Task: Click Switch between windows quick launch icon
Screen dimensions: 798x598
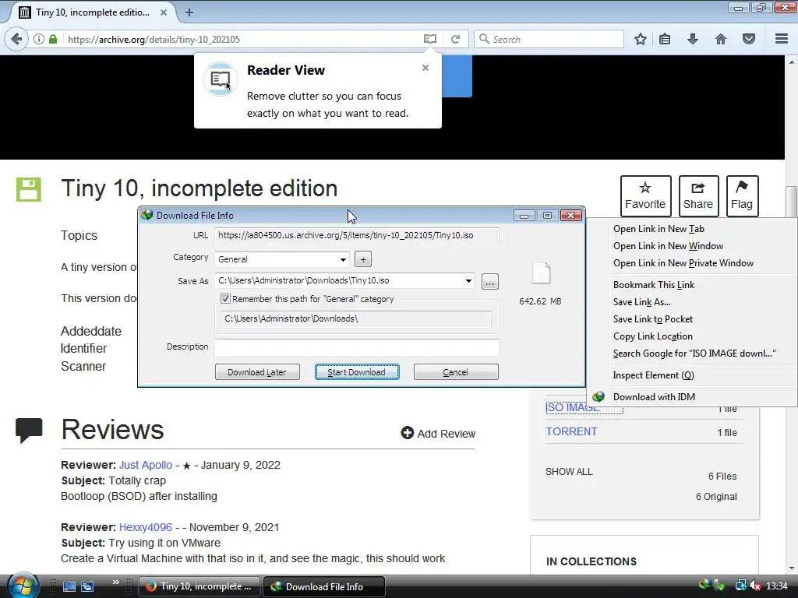Action: tap(87, 586)
